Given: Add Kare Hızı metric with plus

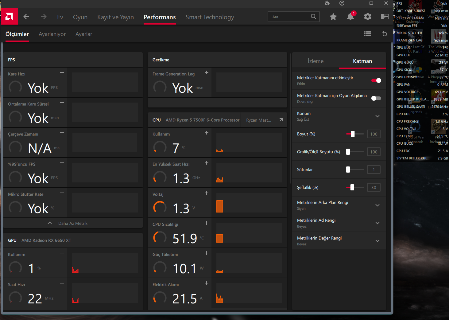Looking at the screenshot, I should tap(62, 72).
